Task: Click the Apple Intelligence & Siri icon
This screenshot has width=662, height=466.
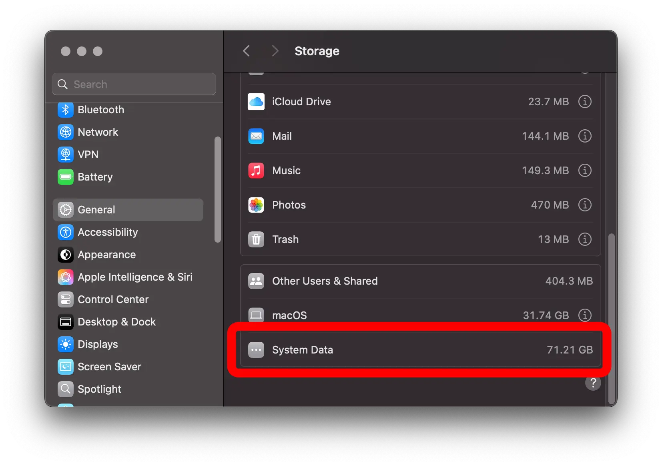Action: click(x=66, y=277)
